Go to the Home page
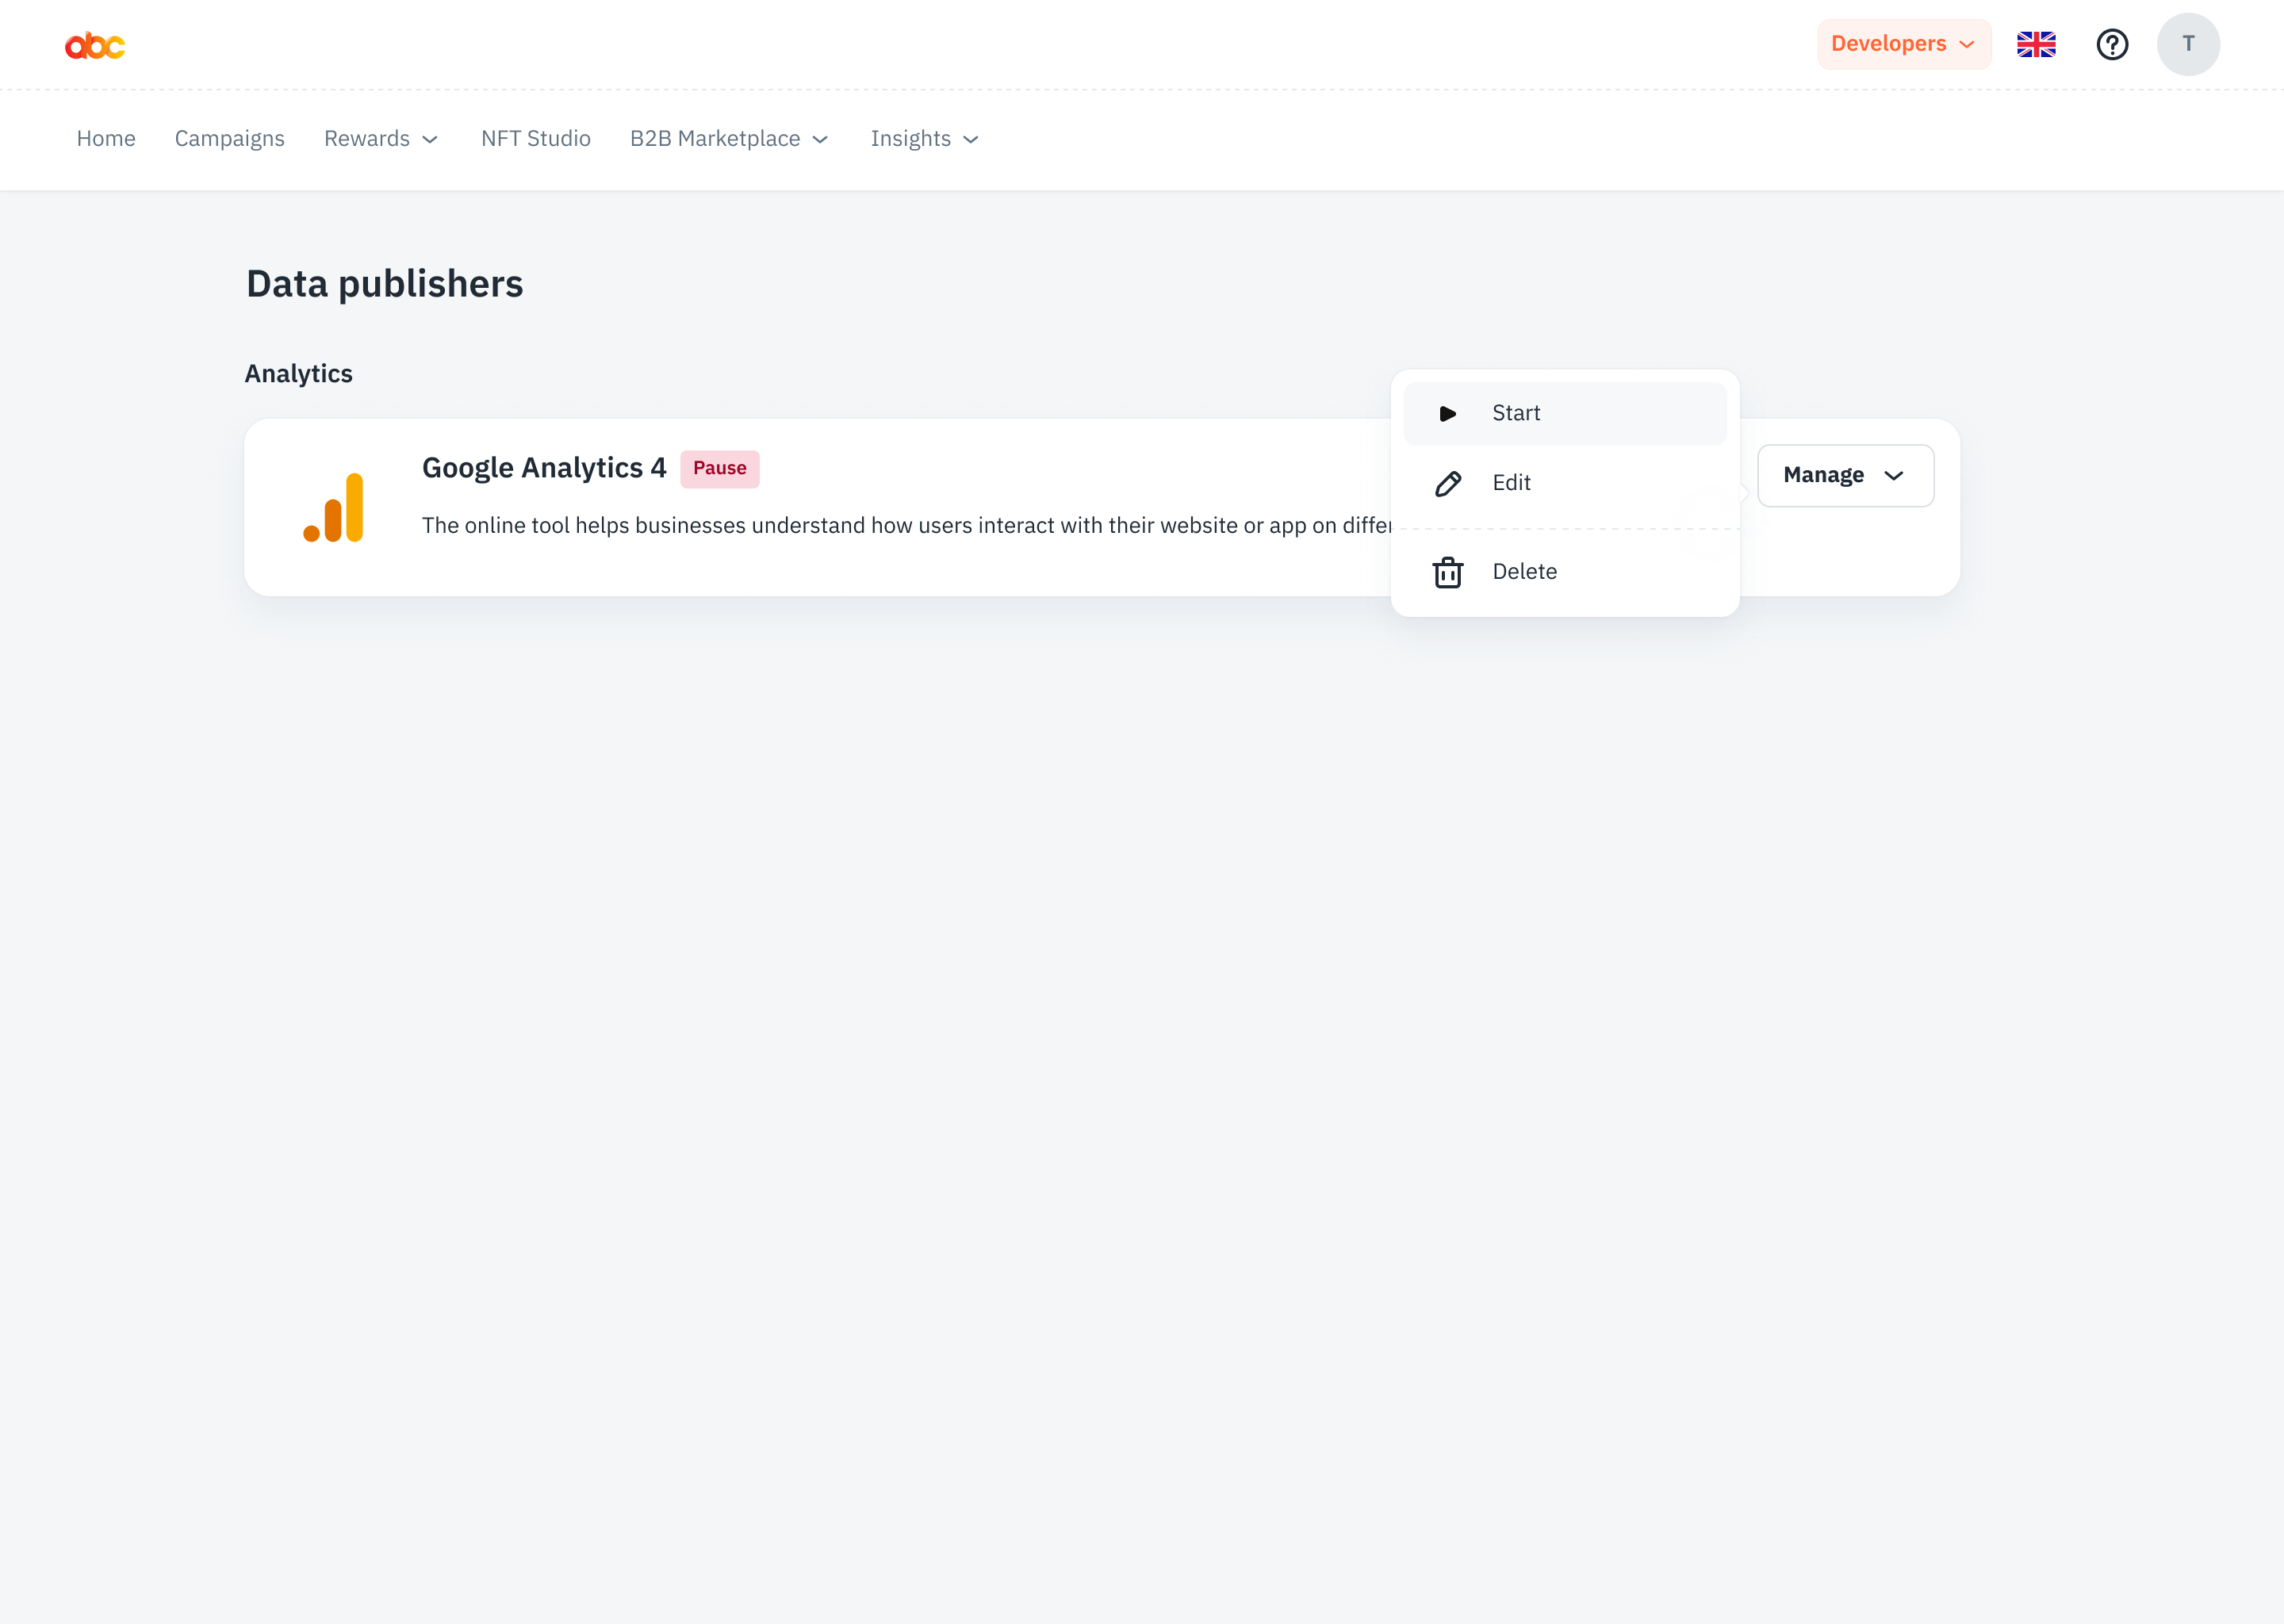The height and width of the screenshot is (1624, 2284). (106, 139)
